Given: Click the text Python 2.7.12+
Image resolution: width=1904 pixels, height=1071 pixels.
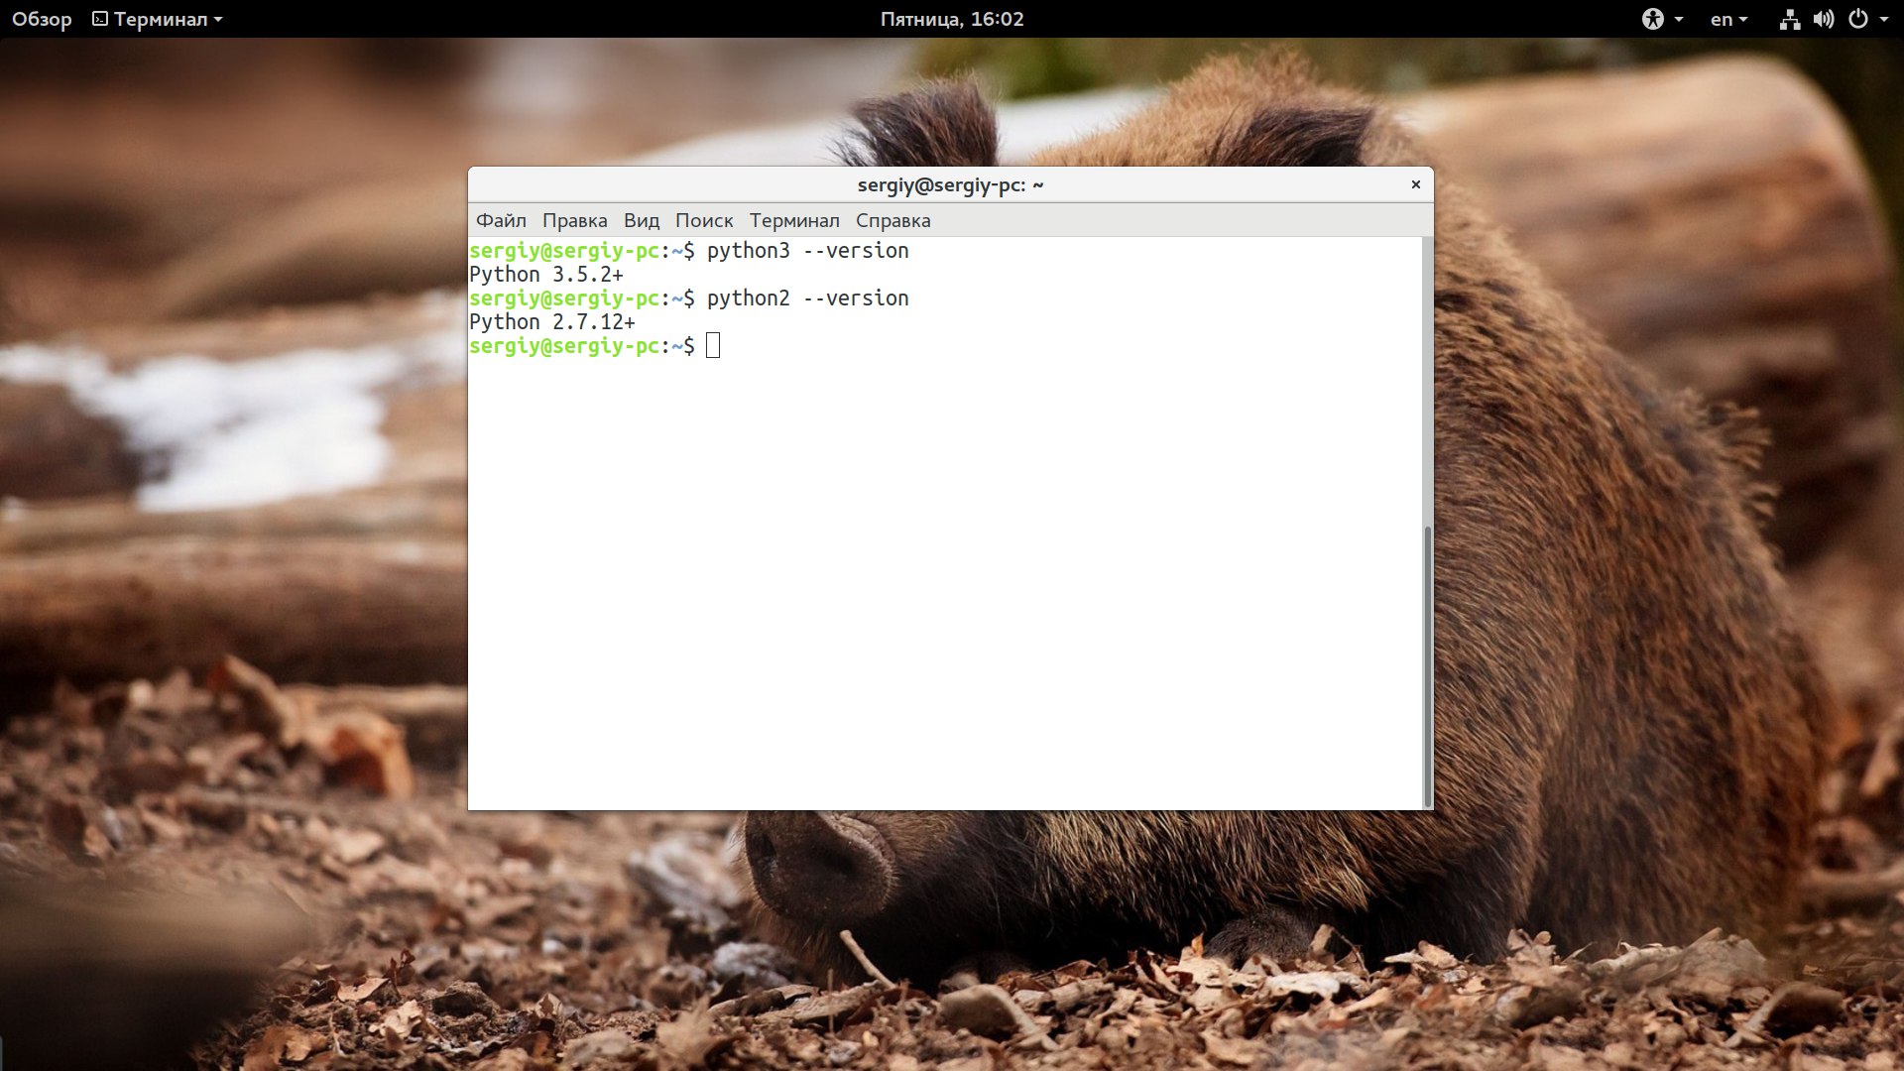Looking at the screenshot, I should [x=552, y=322].
